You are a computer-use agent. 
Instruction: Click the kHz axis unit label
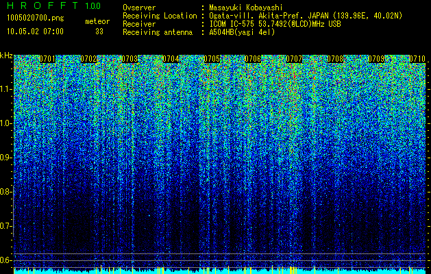point(6,55)
